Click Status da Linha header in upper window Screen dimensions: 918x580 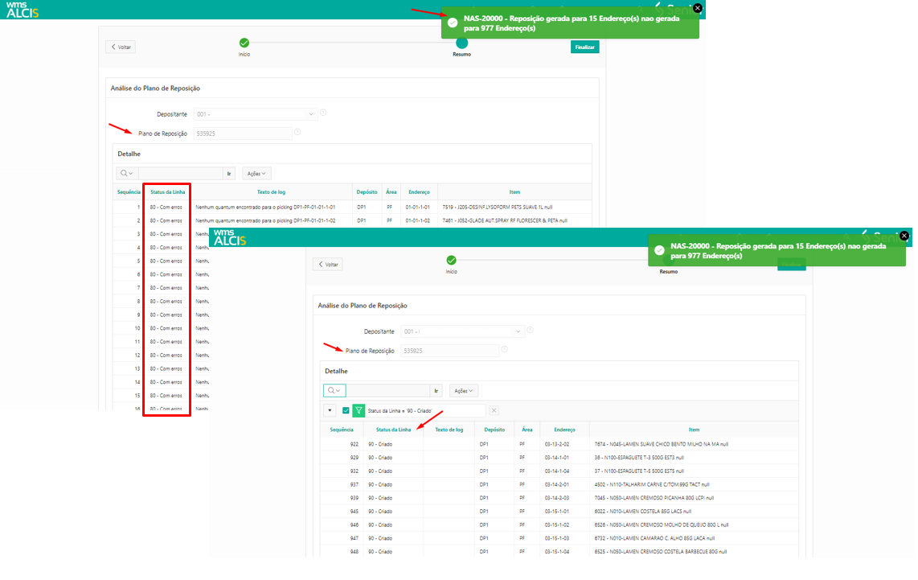pyautogui.click(x=167, y=192)
